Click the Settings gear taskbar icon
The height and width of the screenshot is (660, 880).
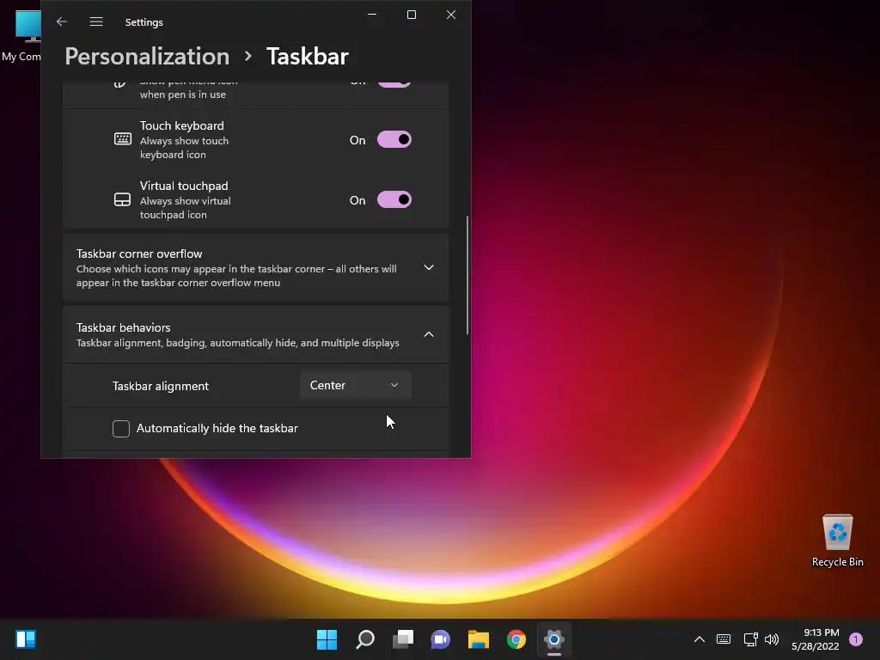coord(554,639)
